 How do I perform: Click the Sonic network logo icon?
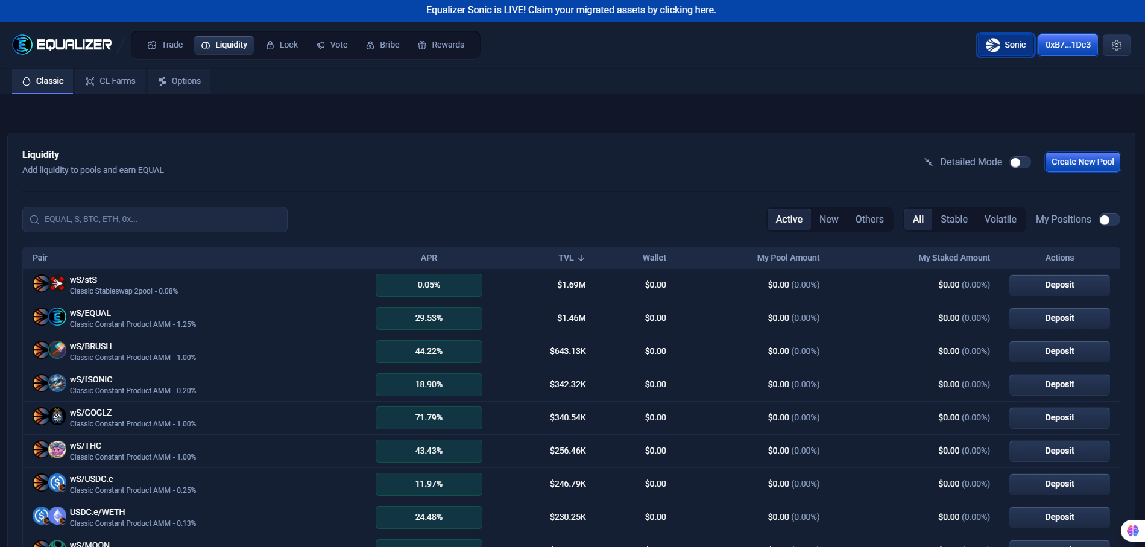click(x=992, y=45)
